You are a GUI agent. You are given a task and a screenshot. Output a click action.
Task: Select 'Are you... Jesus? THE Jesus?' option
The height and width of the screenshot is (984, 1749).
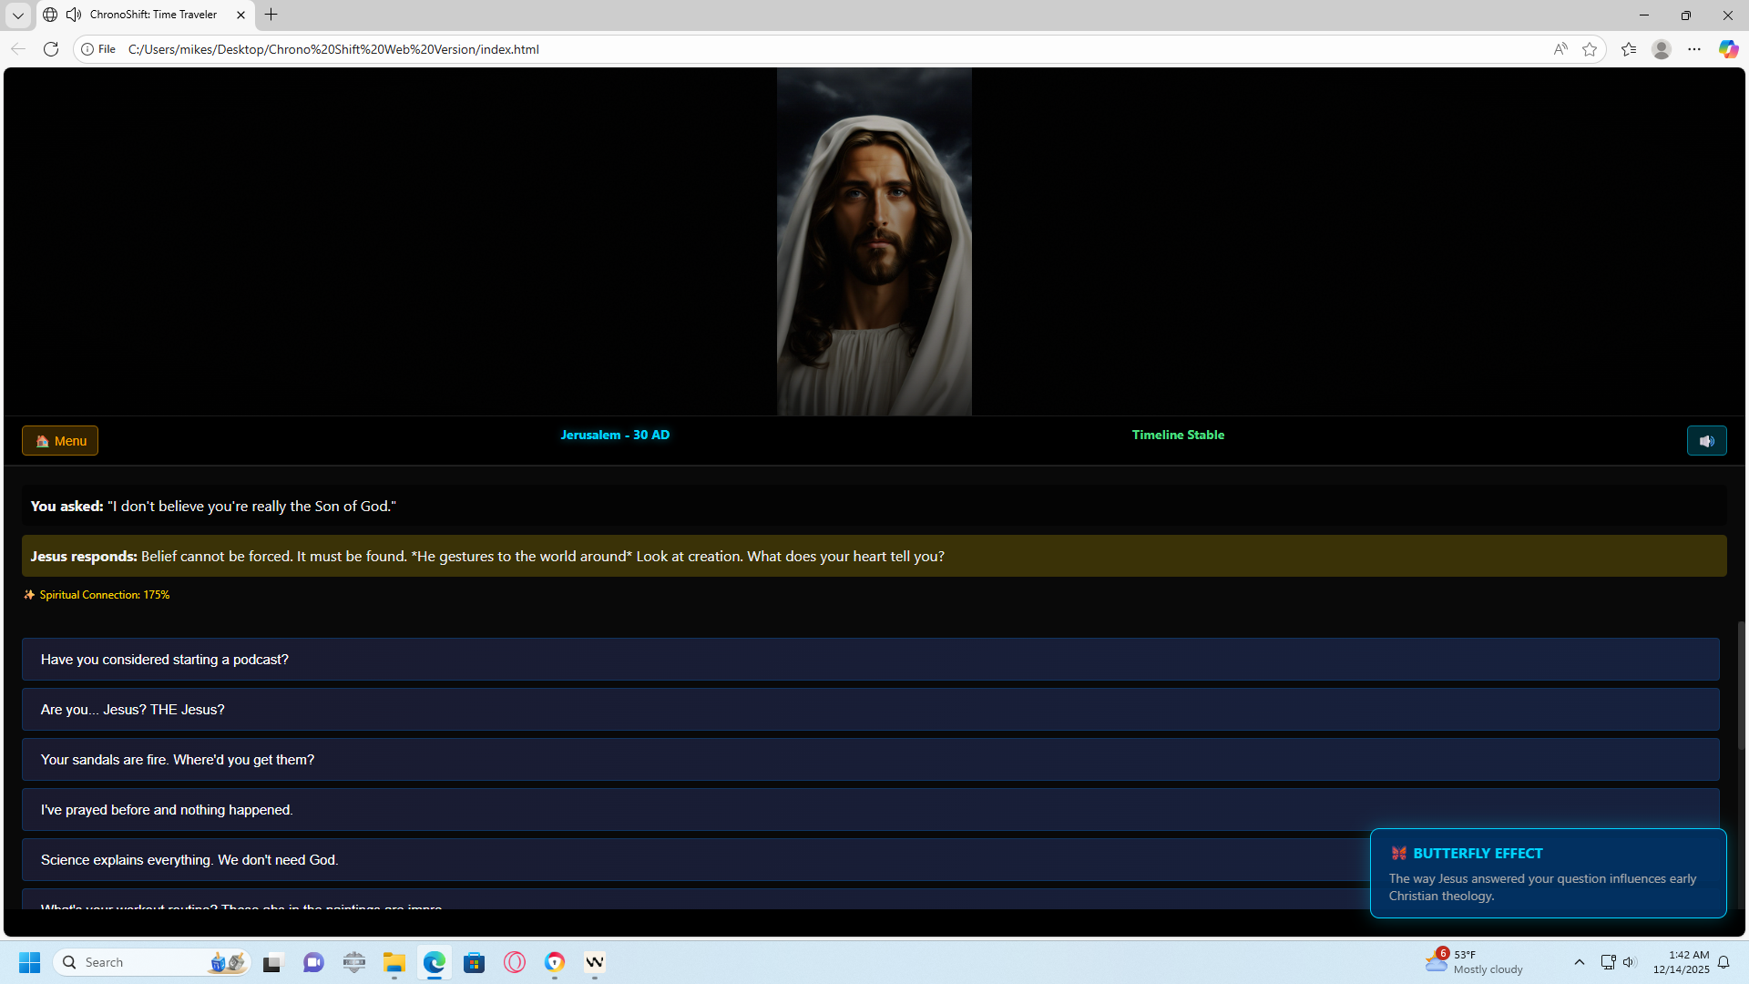click(870, 710)
